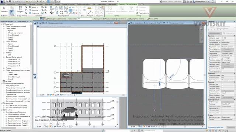Screen dimensions: 236x132
Task: Click the Применить button in Properties palette
Action: (231, 127)
